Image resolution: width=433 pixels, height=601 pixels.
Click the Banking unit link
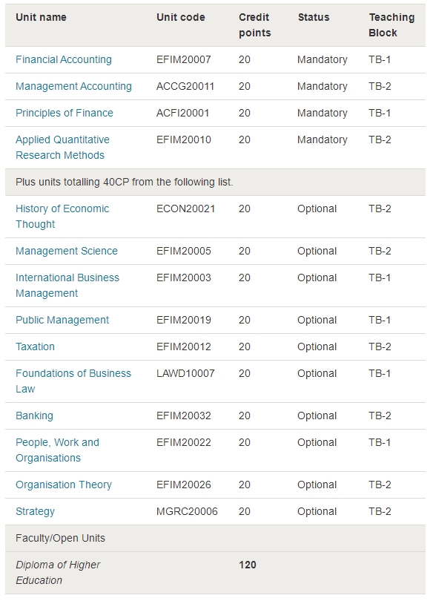34,416
